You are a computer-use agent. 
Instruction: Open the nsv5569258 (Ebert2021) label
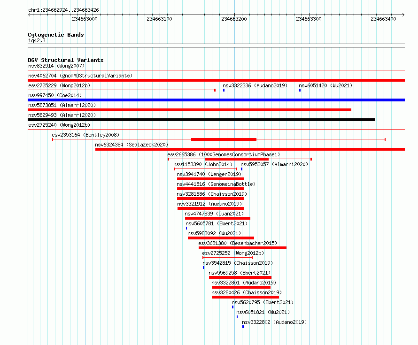(x=240, y=273)
